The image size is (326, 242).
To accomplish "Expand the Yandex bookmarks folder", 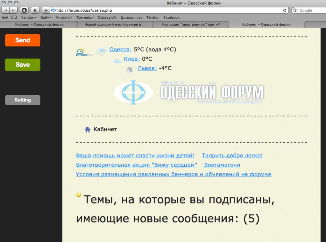I will (28, 17).
